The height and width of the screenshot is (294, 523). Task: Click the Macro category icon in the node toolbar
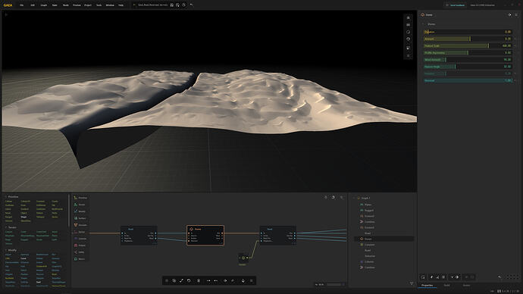76,259
